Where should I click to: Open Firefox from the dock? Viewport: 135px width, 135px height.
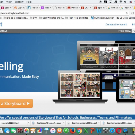[x=73, y=131]
